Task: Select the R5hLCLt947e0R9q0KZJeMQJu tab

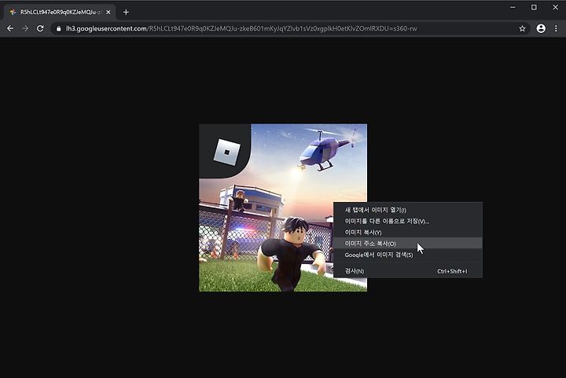Action: [60, 13]
